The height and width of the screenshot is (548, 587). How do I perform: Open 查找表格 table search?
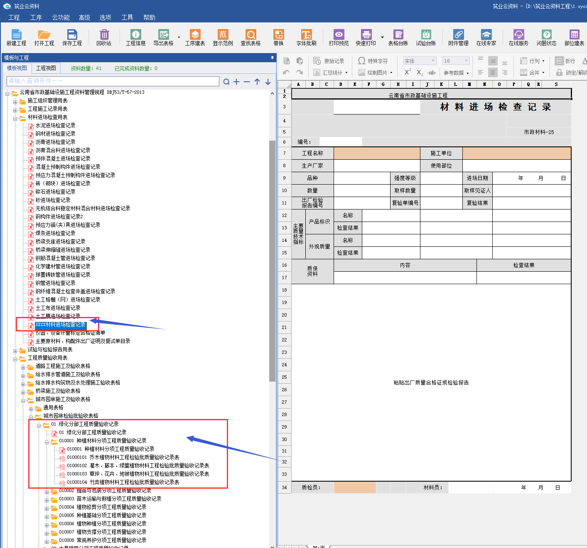(x=251, y=37)
